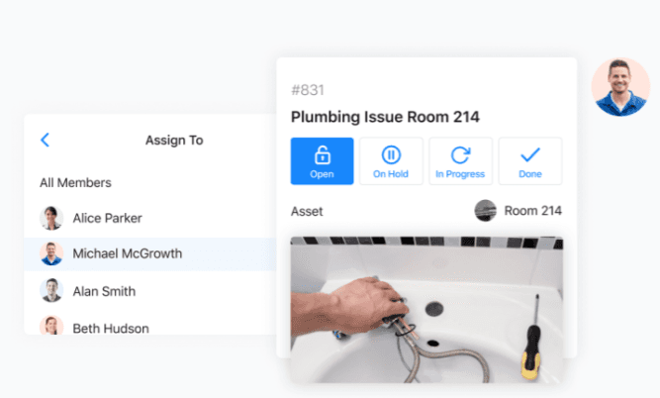Choose Beth Hudson as assignee
Screen dimensions: 660x398
(x=150, y=327)
